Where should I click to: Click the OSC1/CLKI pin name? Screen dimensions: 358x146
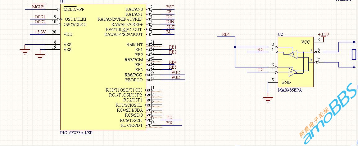[x=75, y=19]
